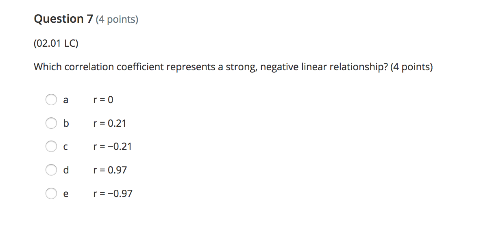492x234 pixels.
Task: Select radio button for option d
Action: click(51, 170)
